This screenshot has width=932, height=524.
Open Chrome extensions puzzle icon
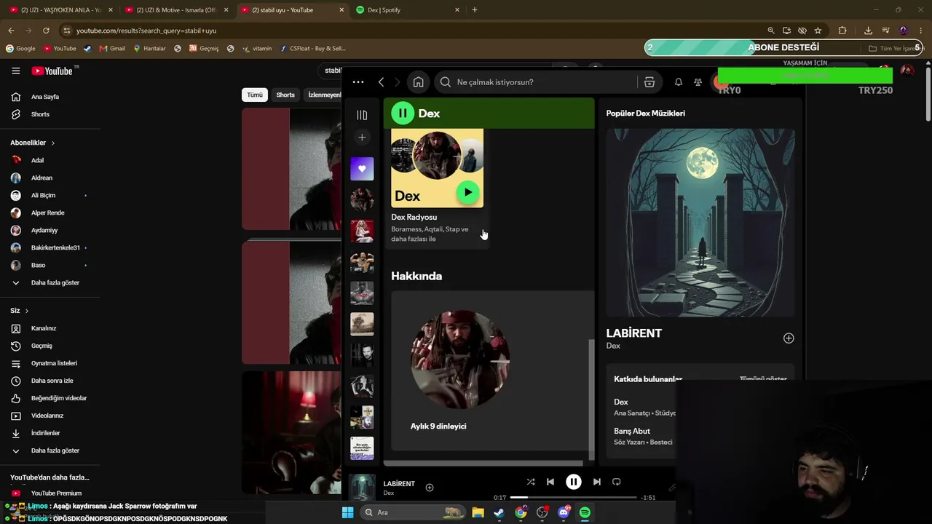[x=842, y=31]
